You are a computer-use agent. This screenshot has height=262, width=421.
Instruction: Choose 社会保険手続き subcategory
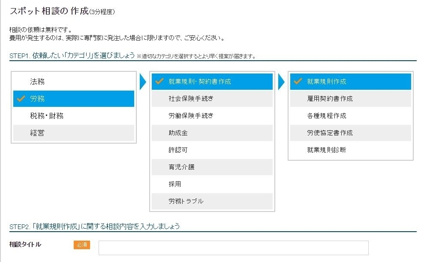click(x=212, y=99)
